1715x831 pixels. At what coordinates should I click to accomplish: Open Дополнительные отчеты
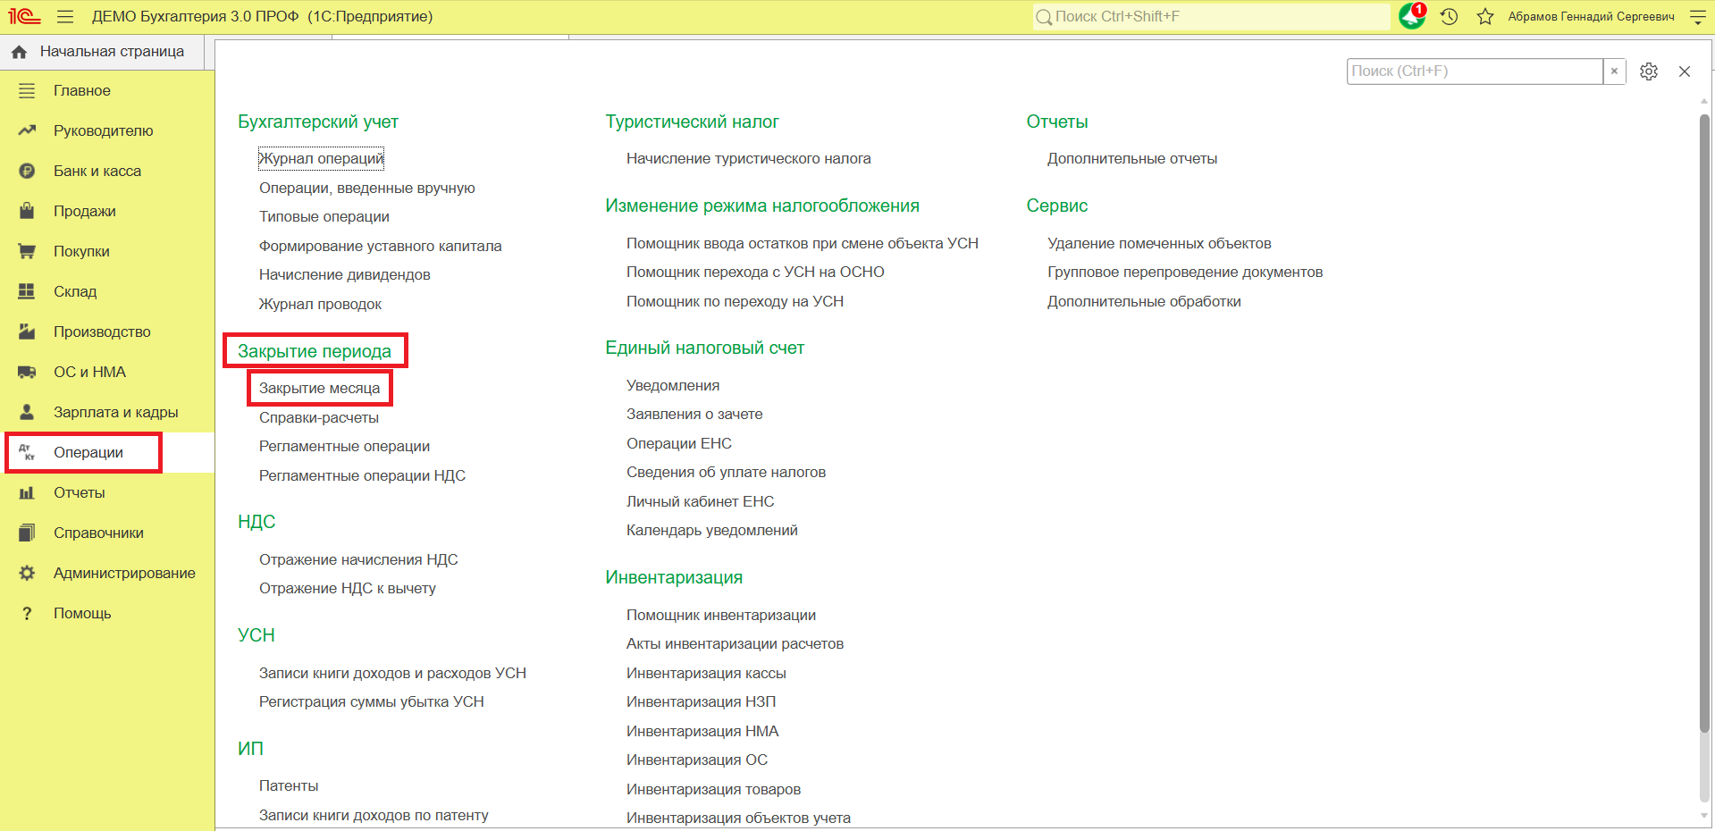(x=1131, y=158)
